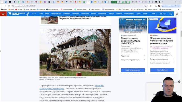
Task: Open the Deepl Translate bookmark
Action: tap(95, 9)
